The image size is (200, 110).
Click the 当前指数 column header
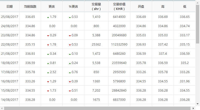coord(30,6)
